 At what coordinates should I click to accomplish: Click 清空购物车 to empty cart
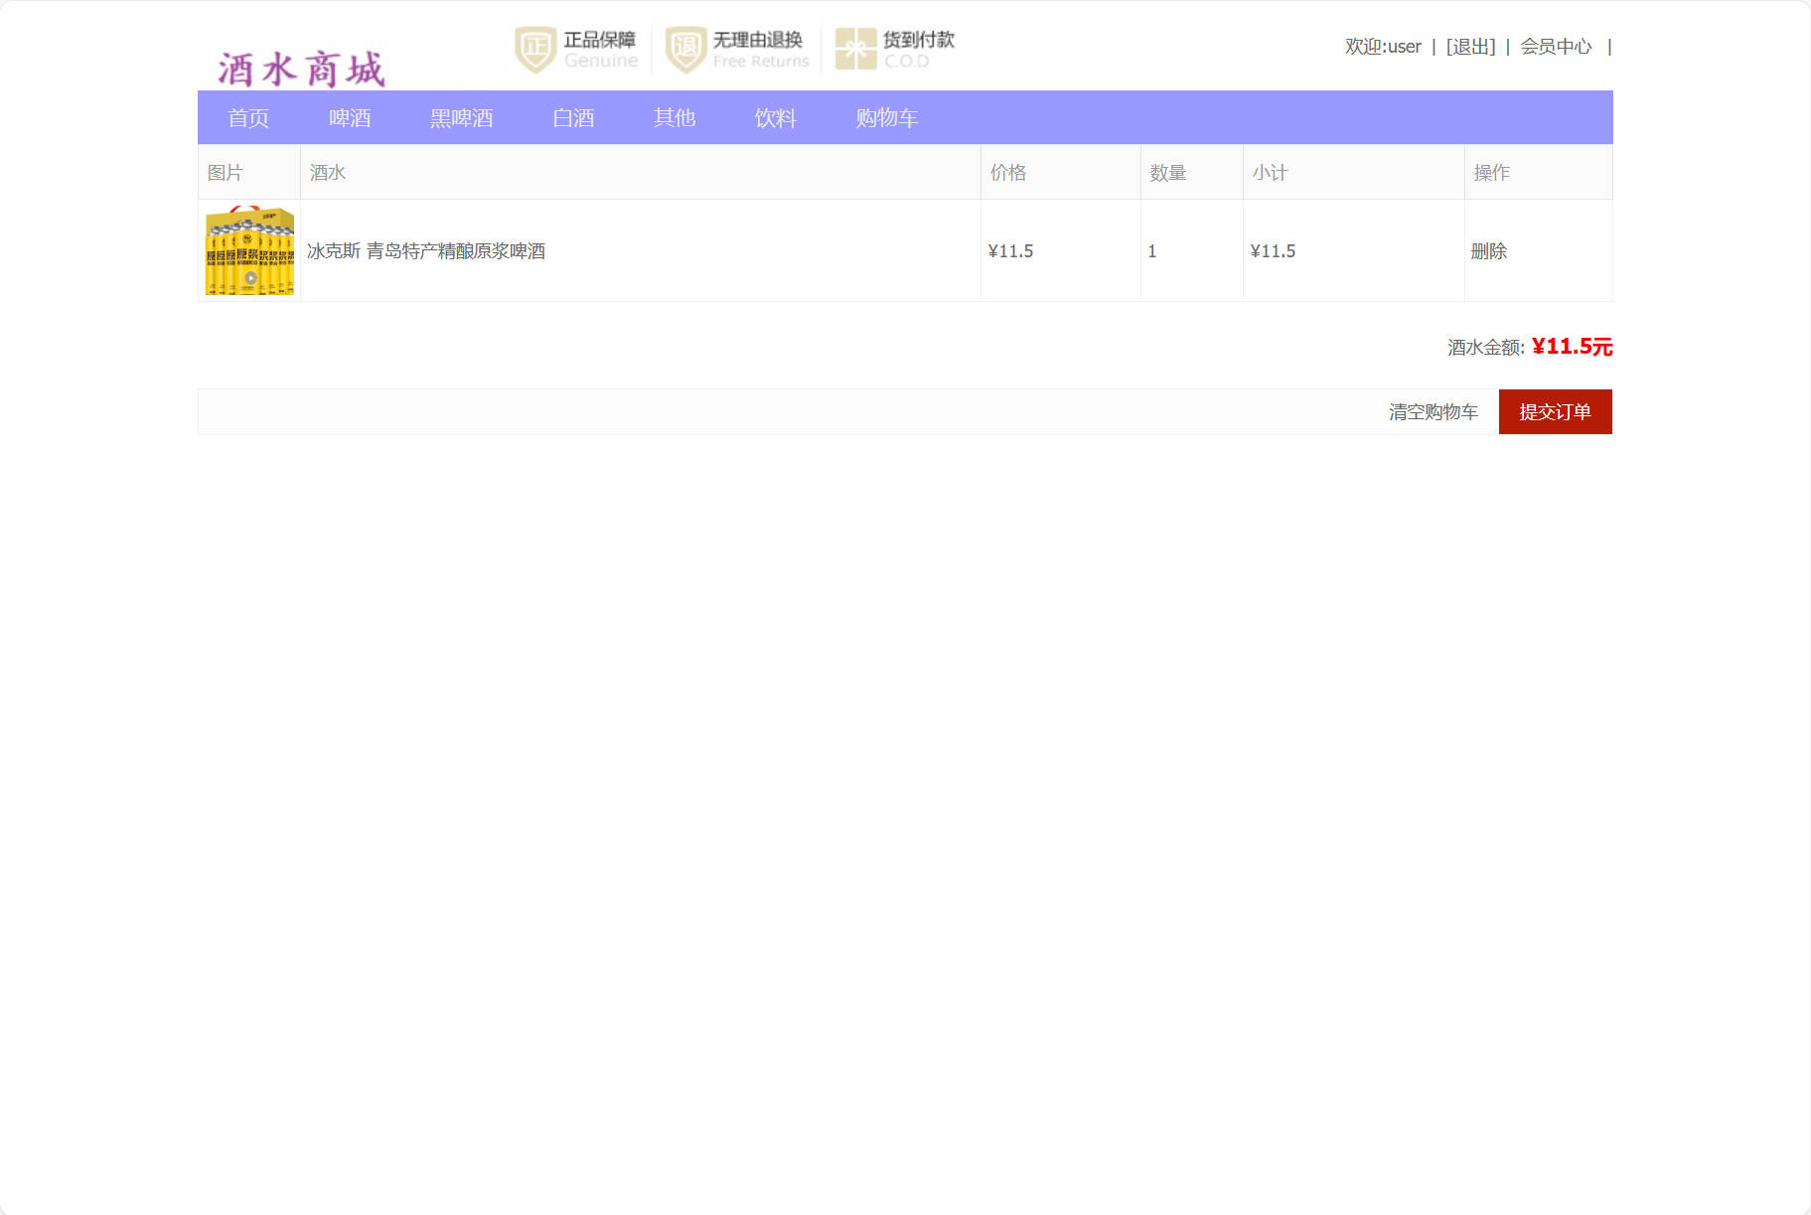(1434, 411)
